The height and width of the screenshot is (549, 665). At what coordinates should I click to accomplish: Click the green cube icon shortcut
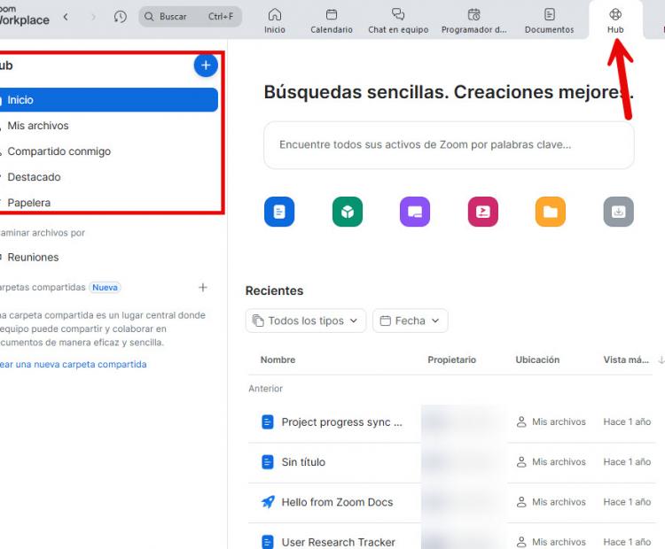click(x=348, y=212)
